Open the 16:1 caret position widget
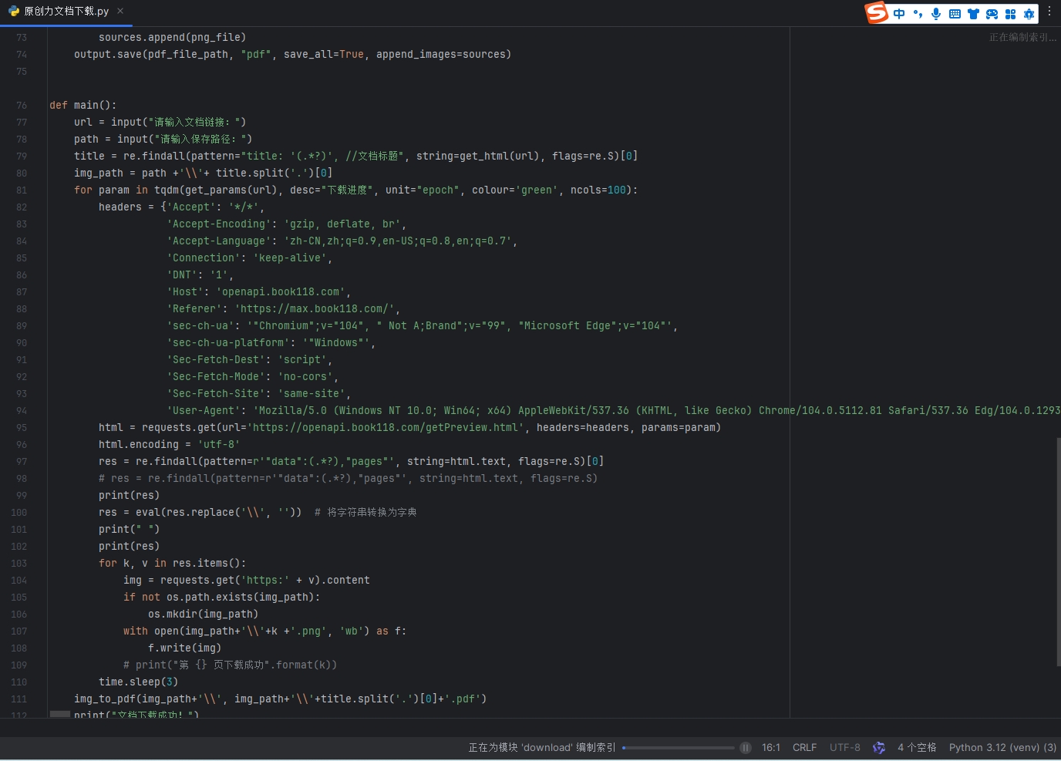The height and width of the screenshot is (761, 1061). tap(771, 748)
